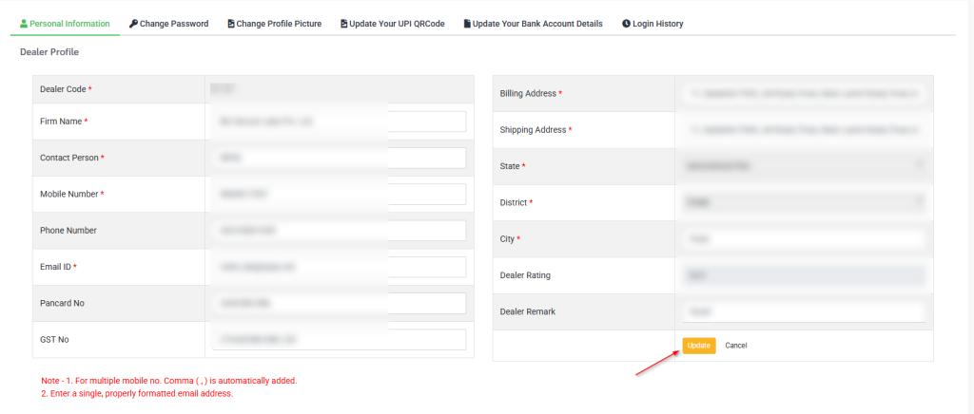Click the key icon beside Change Password

coord(133,24)
